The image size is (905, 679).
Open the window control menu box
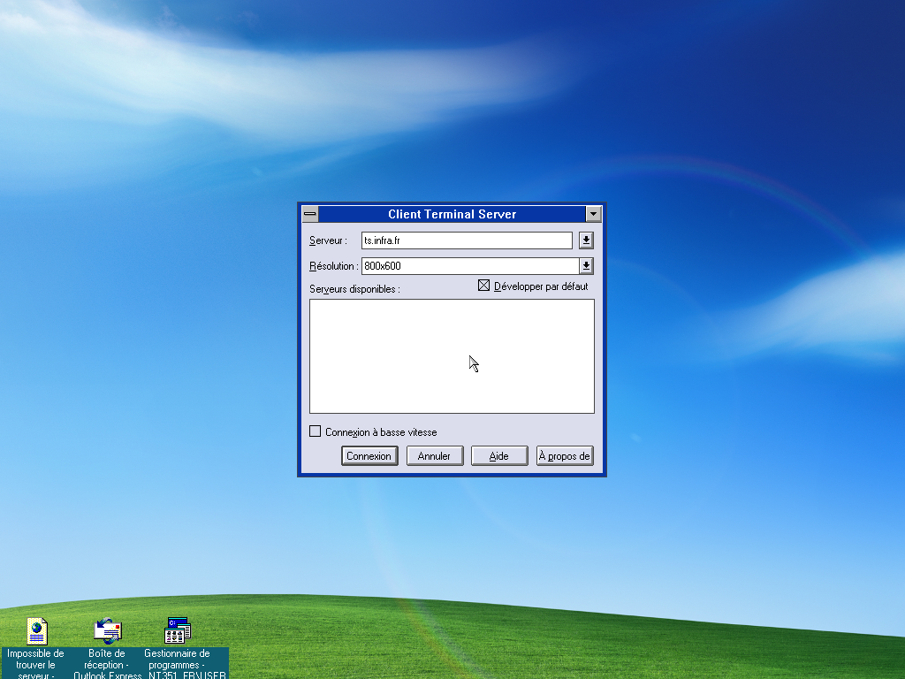pyautogui.click(x=309, y=214)
